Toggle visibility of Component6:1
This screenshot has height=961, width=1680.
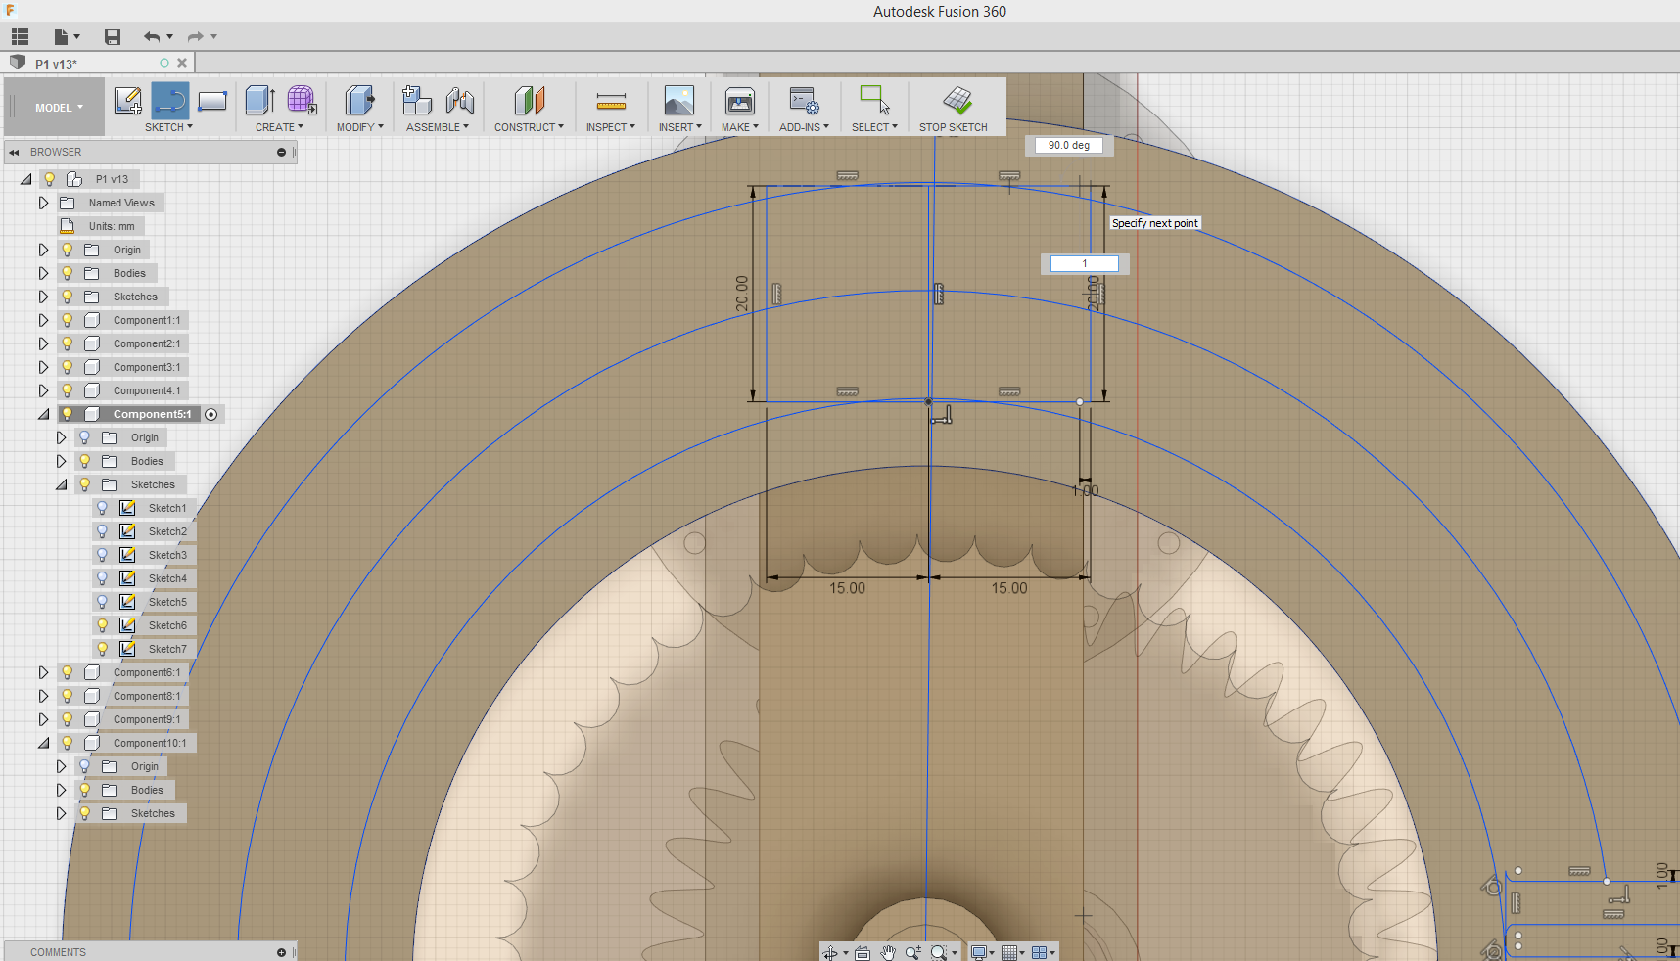[x=68, y=672]
